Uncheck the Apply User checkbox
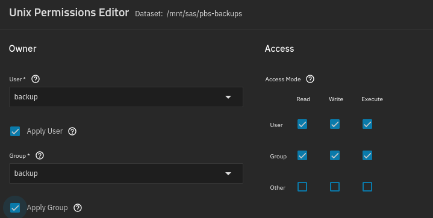This screenshot has height=218, width=433. [15, 131]
